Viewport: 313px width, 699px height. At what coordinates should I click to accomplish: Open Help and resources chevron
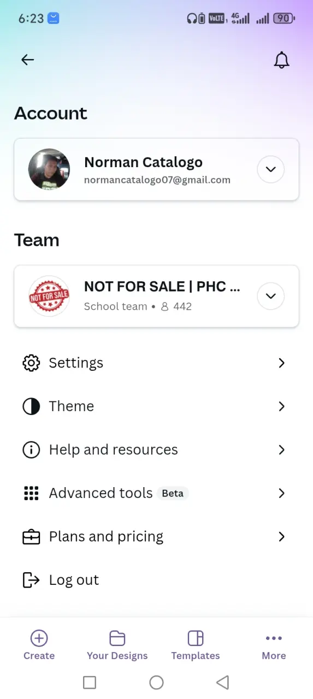tap(282, 450)
